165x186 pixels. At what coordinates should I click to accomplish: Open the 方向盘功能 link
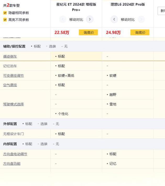coord(12,163)
